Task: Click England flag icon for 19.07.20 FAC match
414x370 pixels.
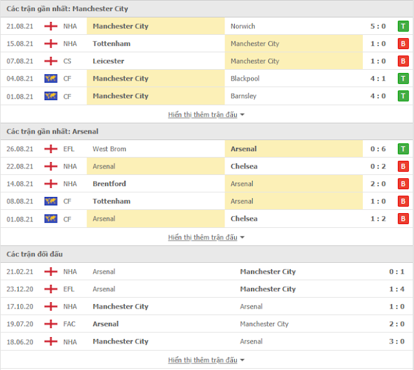Action: 50,324
